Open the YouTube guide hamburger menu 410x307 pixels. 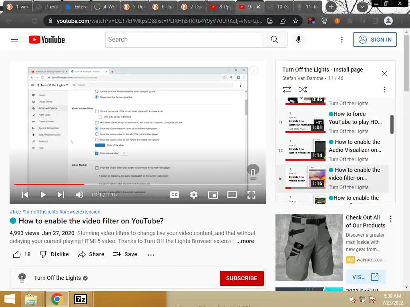tap(14, 40)
